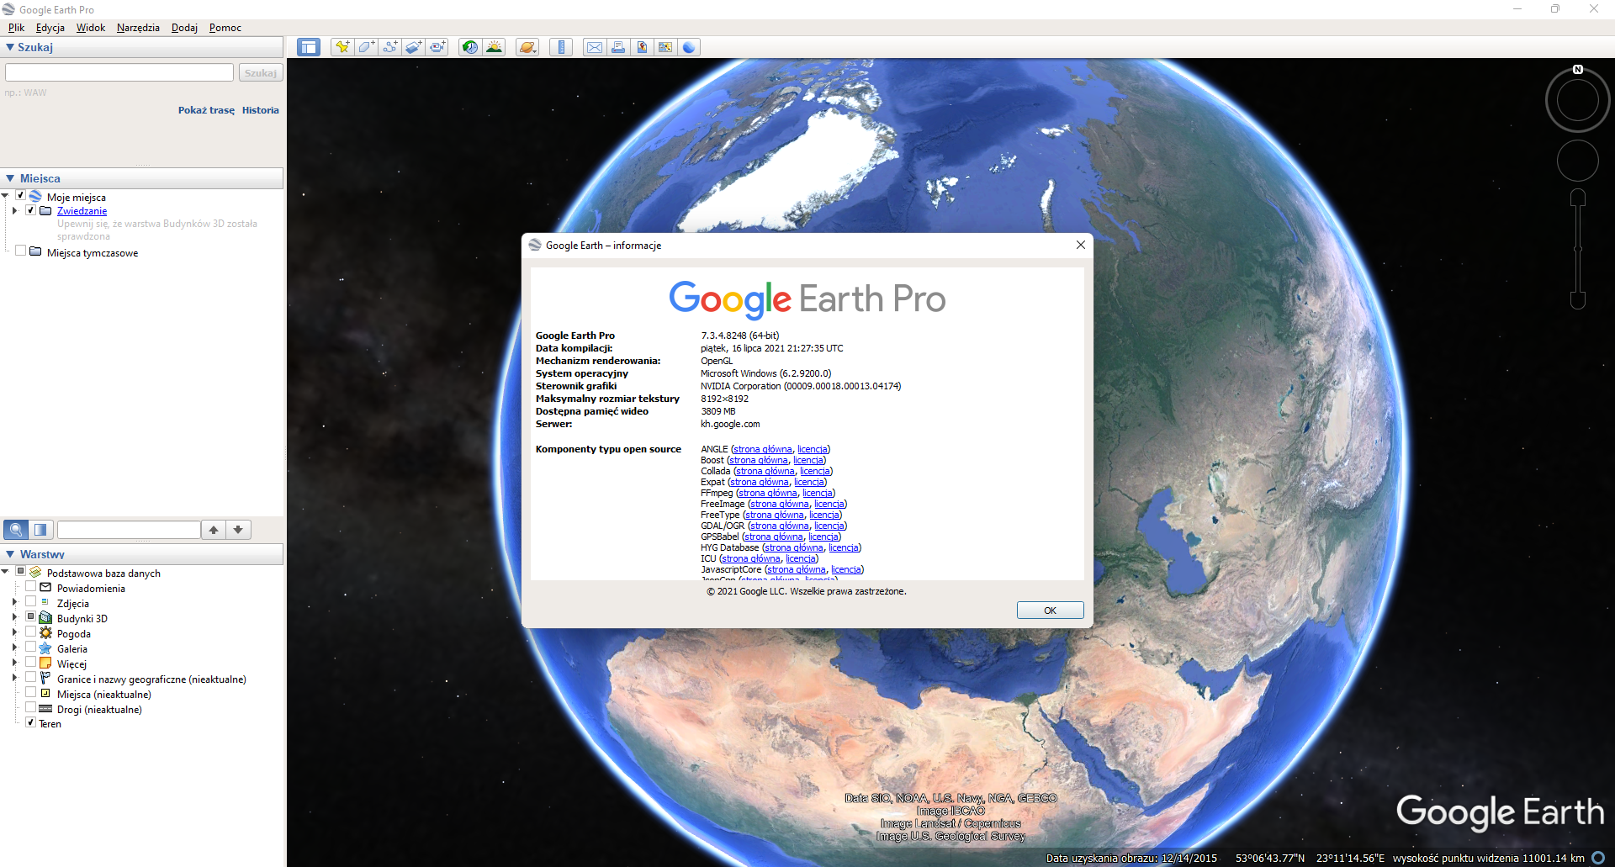Show historical imagery clock icon

[x=470, y=47]
